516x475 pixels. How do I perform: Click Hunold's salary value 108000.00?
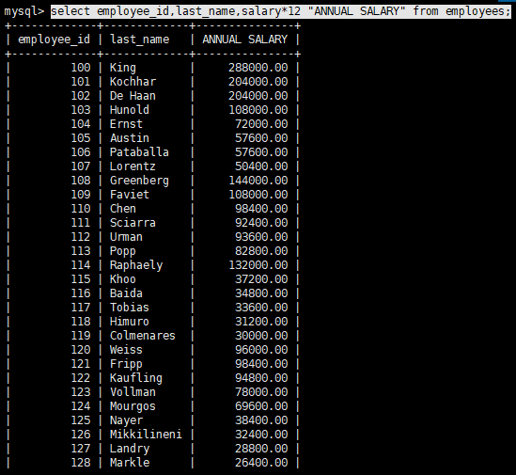coord(258,110)
